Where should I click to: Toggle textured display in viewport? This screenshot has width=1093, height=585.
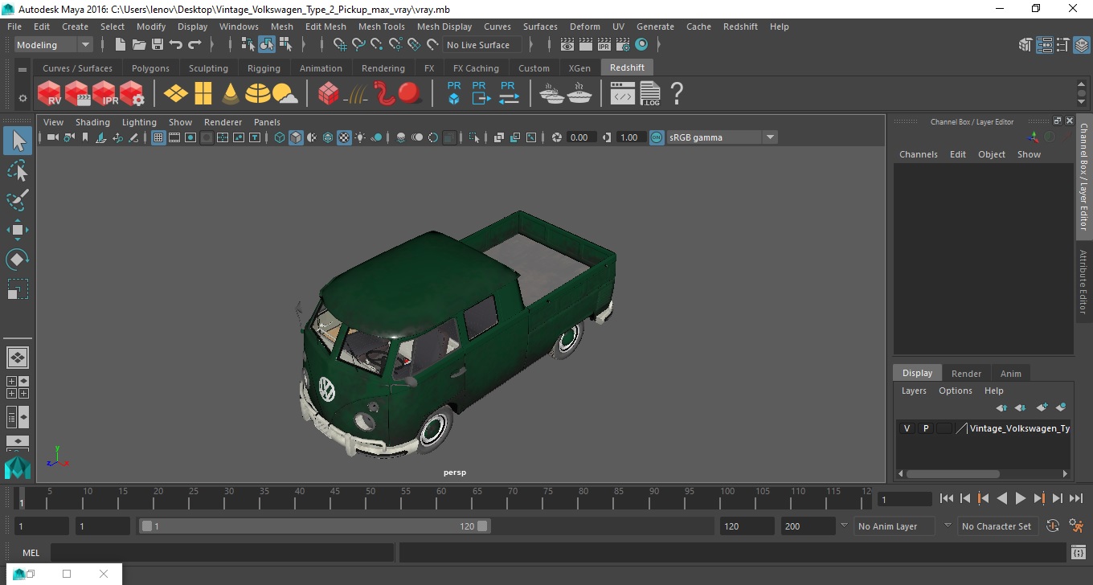pyautogui.click(x=344, y=137)
